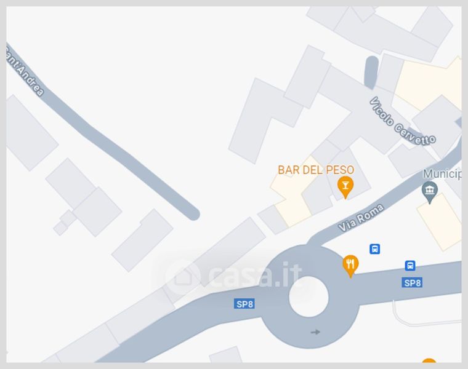Click the rounded dead end of Sant'Andrea road
This screenshot has height=369, width=468.
[193, 213]
